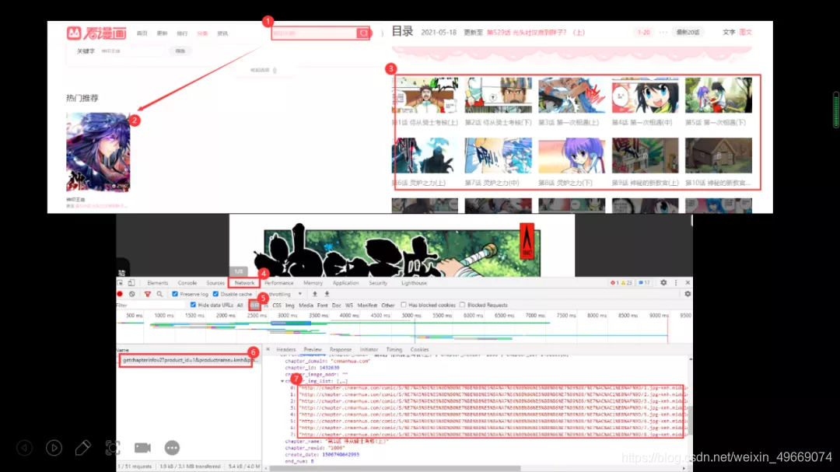
Task: Click the video camera icon in the bottom bar
Action: [x=142, y=447]
